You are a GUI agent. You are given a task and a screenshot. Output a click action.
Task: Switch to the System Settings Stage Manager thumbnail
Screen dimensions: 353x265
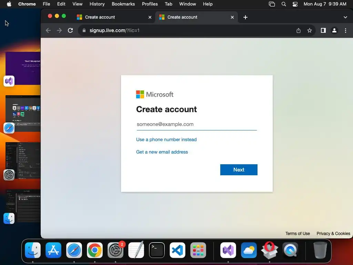coord(23,160)
